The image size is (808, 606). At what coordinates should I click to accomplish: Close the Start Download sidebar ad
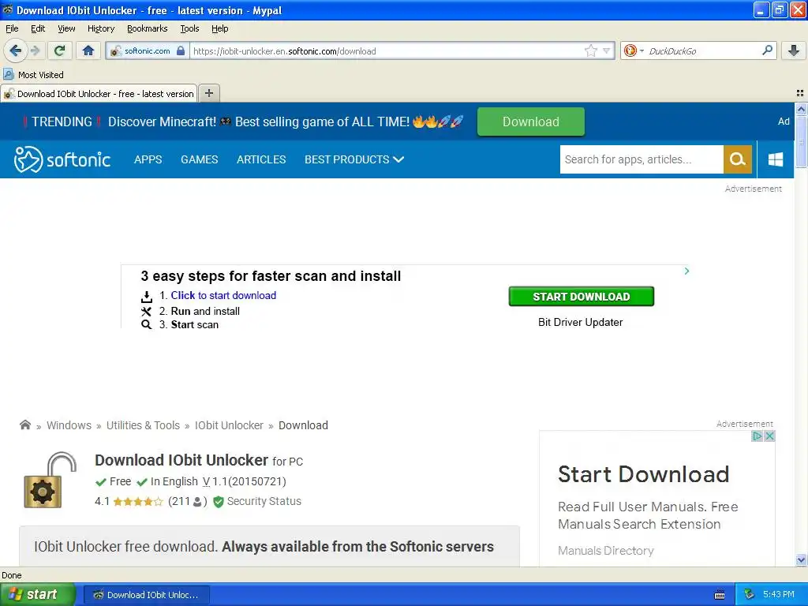click(769, 436)
